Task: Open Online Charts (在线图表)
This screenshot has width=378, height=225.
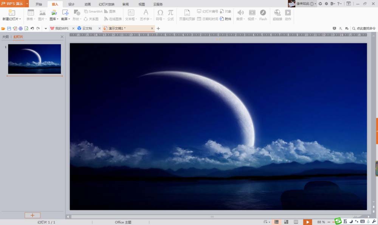Action: [x=113, y=19]
